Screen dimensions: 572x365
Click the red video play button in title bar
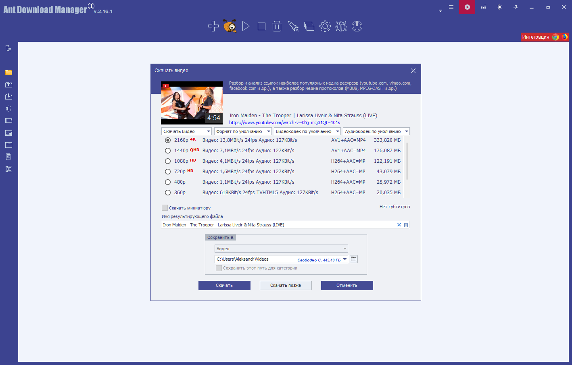coord(467,7)
